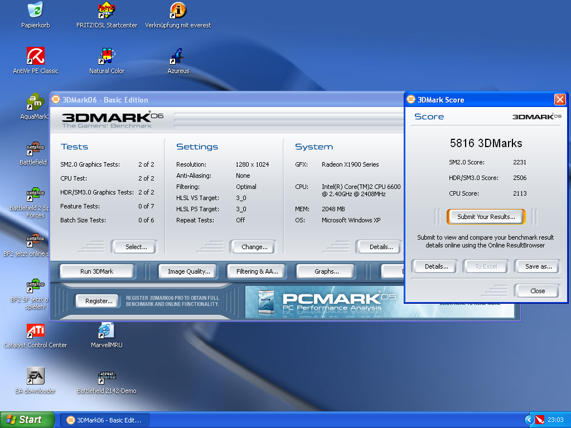
Task: Click OS value Microsoft Windows XP
Action: (x=351, y=220)
